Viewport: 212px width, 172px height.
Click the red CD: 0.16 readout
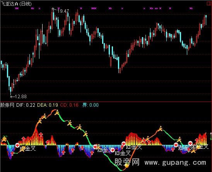tap(69, 105)
